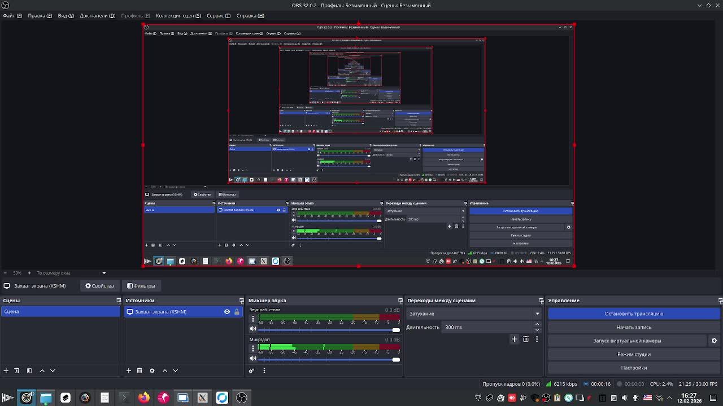723x406 pixels.
Task: Delete the selected source in Источники panel
Action: [140, 370]
